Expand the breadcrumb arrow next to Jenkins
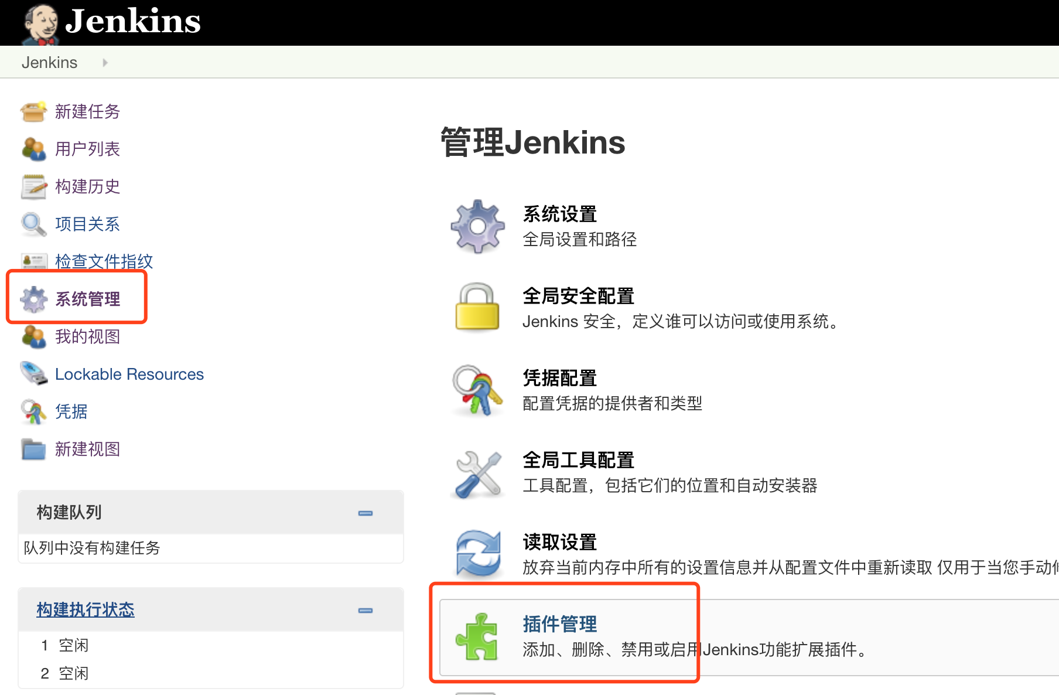 105,62
